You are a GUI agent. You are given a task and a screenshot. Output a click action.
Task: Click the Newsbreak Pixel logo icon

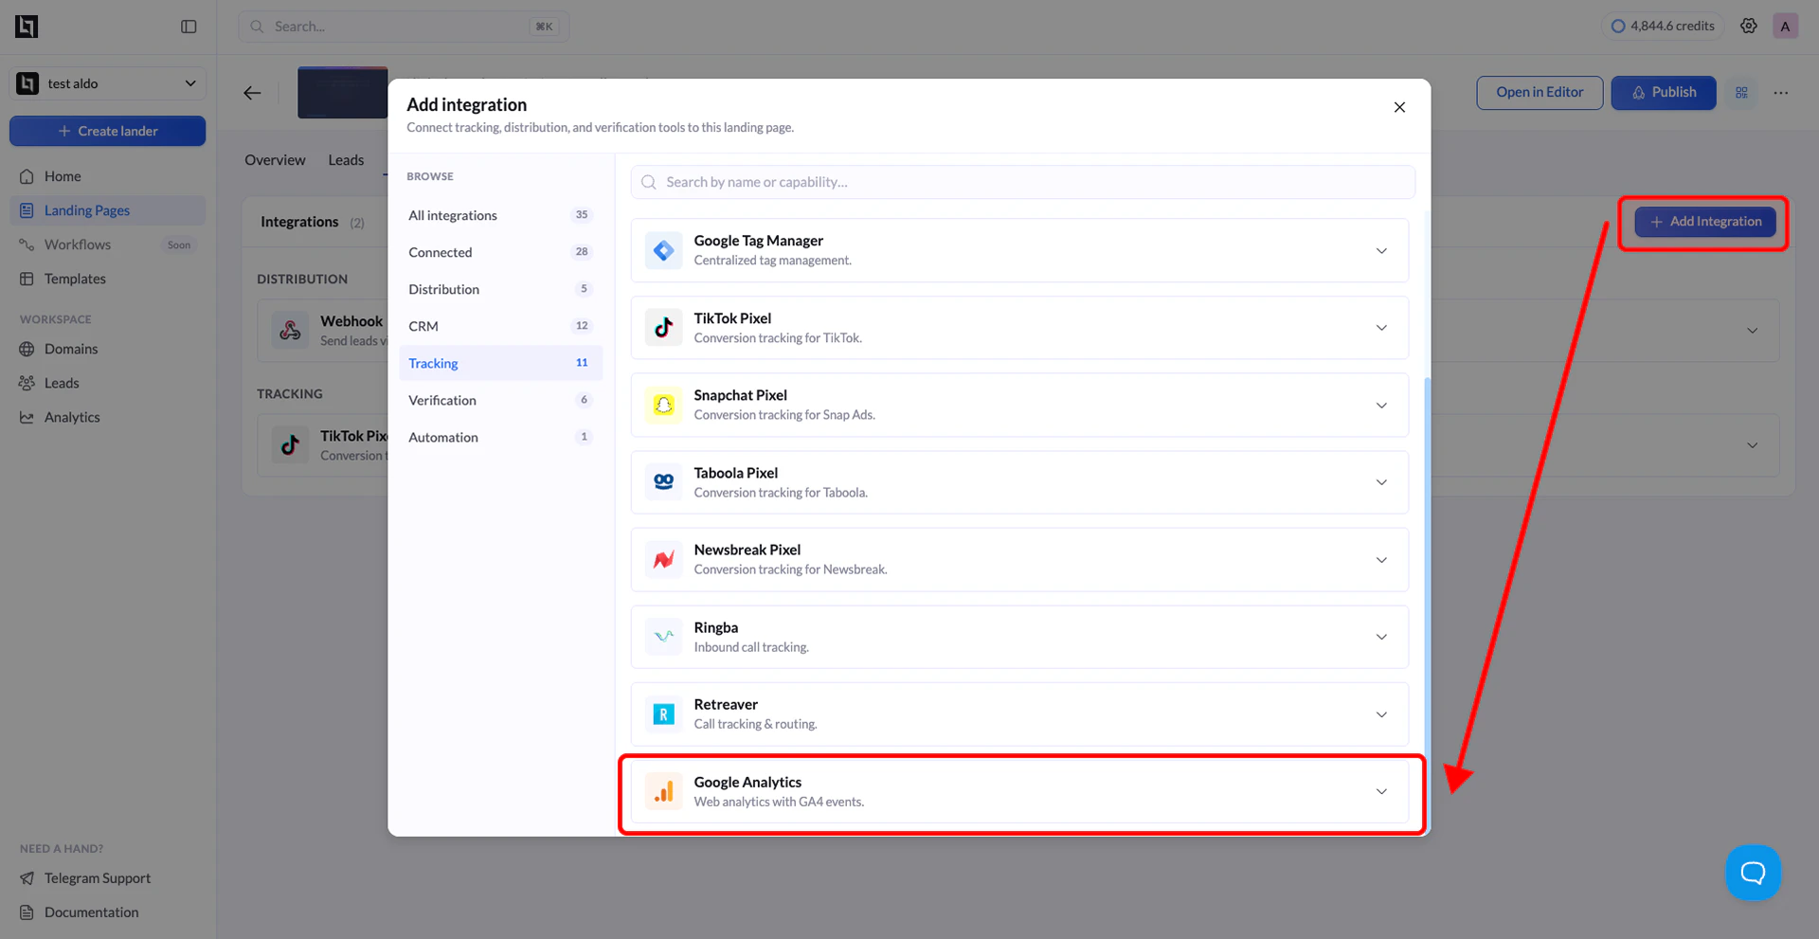664,559
